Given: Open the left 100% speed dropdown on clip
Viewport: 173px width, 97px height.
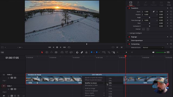Looking at the screenshot, I should tap(33, 83).
